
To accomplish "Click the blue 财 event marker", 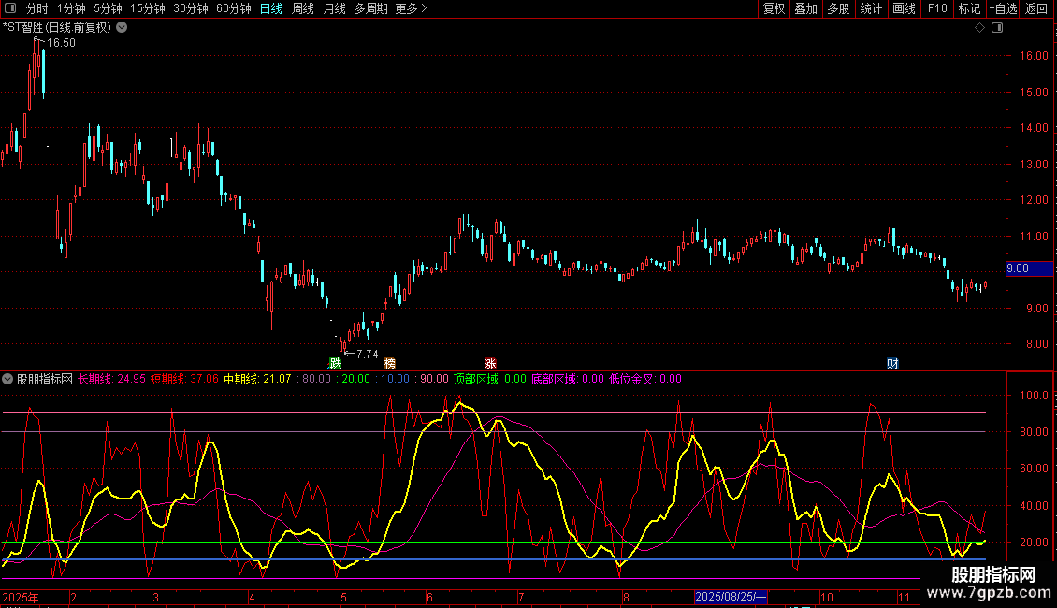I will coord(892,363).
